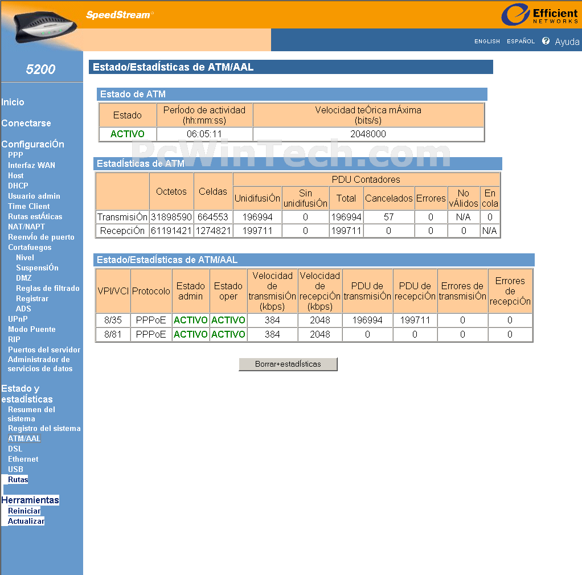Open Administrador de servicios de datos
Image resolution: width=582 pixels, height=575 pixels.
[x=40, y=364]
